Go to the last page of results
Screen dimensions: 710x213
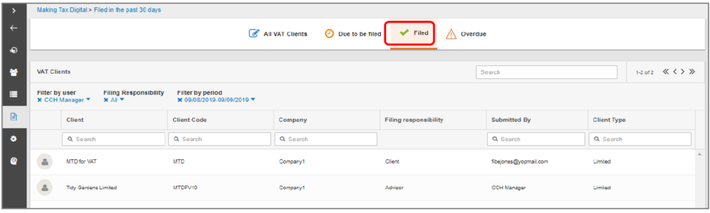tap(692, 72)
